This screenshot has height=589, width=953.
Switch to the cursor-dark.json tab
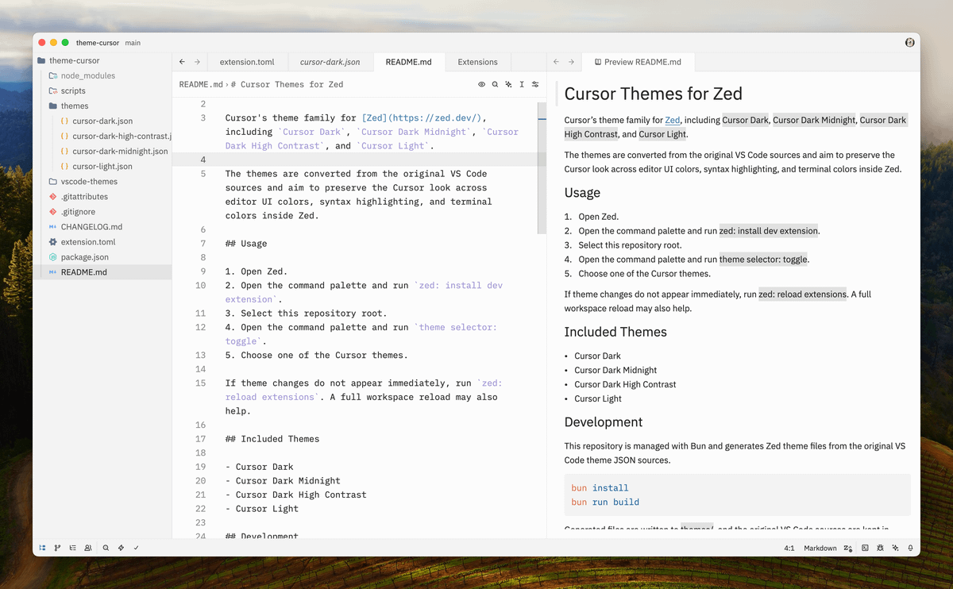point(330,62)
